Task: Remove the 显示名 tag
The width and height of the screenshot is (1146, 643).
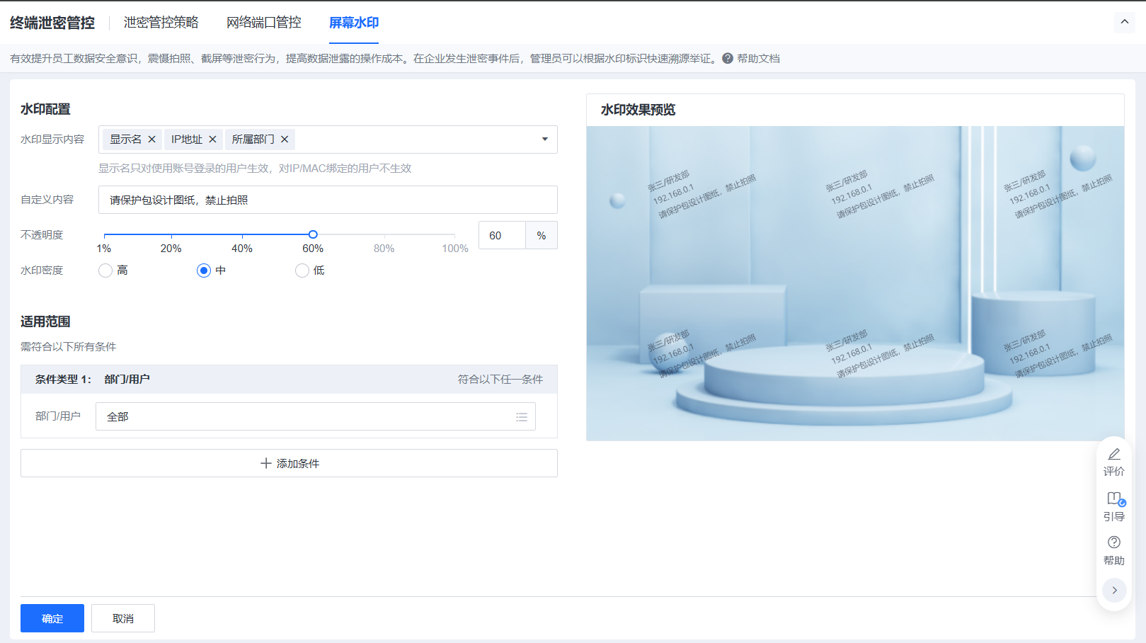Action: coord(151,140)
